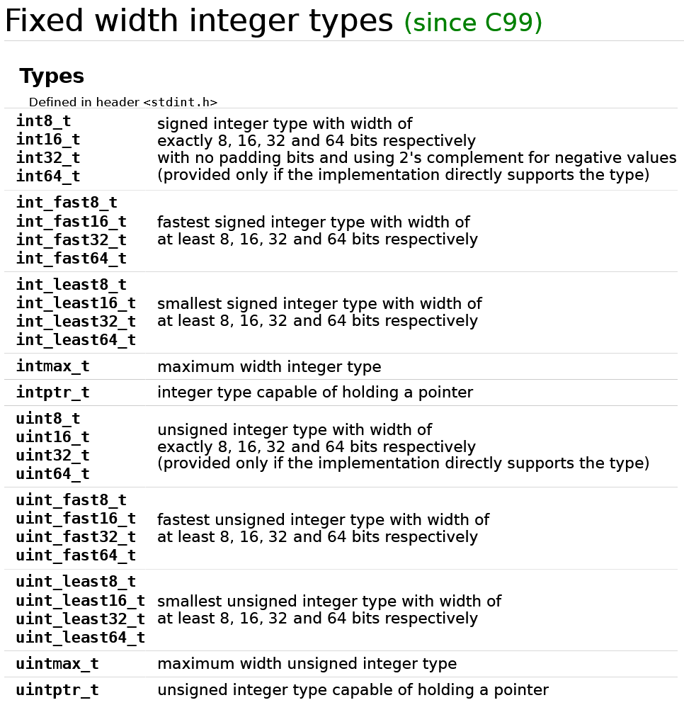Select the int32_t type entry

tap(48, 157)
